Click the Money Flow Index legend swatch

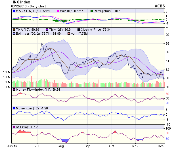tap(13, 90)
